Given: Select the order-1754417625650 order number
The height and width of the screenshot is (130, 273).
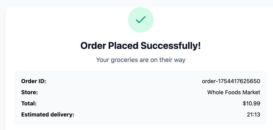Looking at the screenshot, I should click(x=231, y=81).
